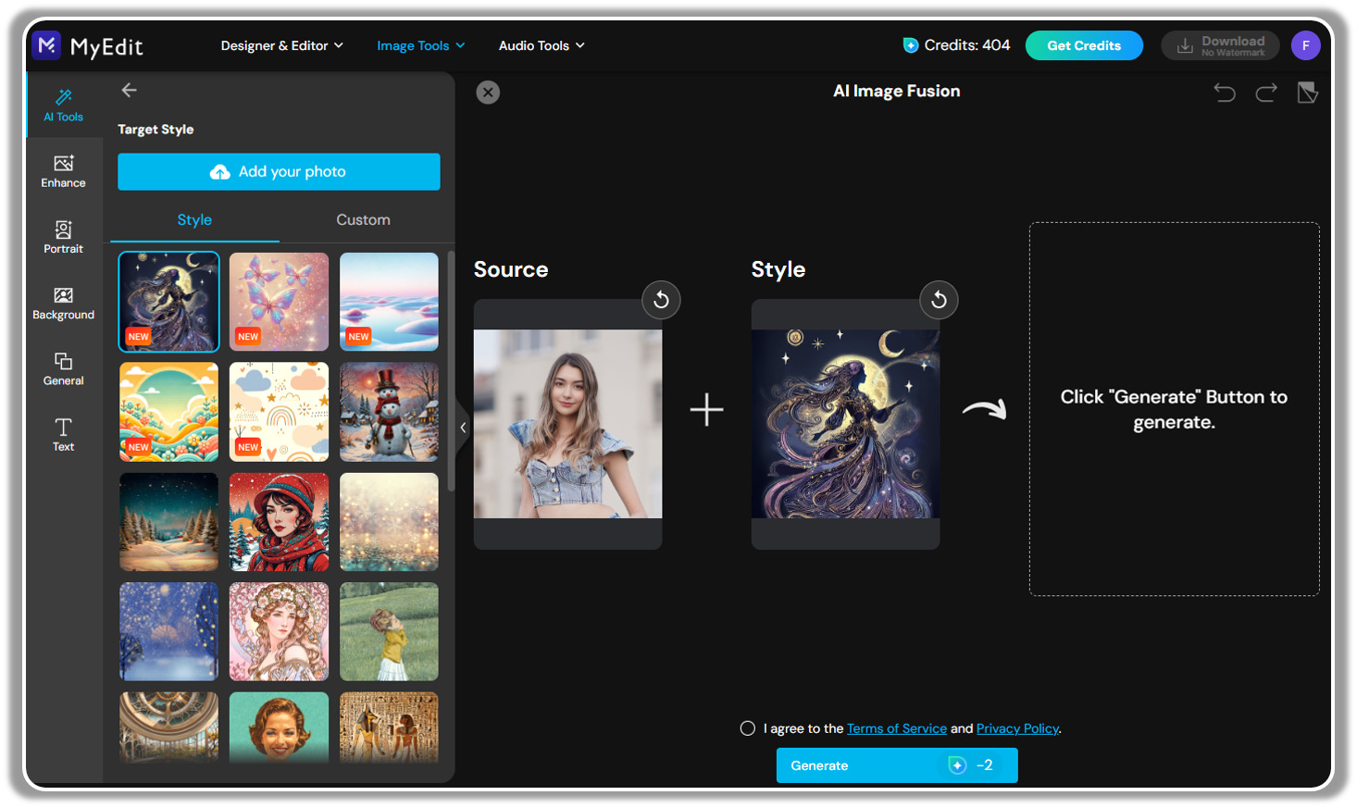The width and height of the screenshot is (1357, 808).
Task: Click the Generate button
Action: pos(896,765)
